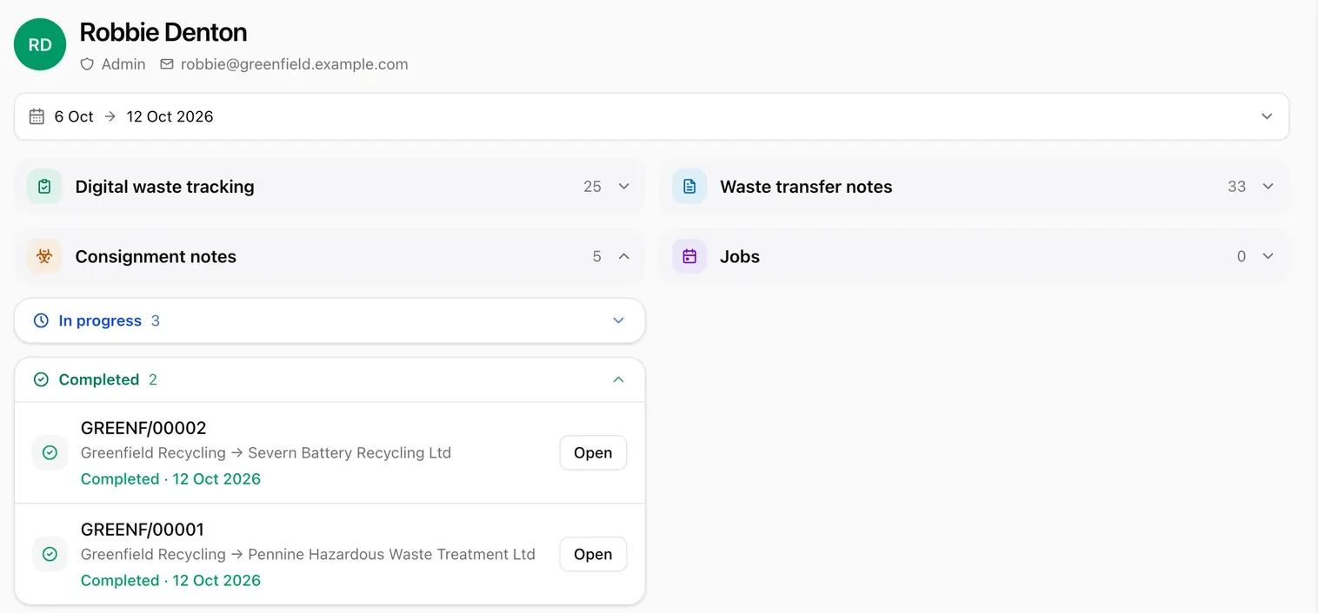This screenshot has height=613, width=1318.
Task: Click the count 33 for Waste transfer notes
Action: point(1236,187)
